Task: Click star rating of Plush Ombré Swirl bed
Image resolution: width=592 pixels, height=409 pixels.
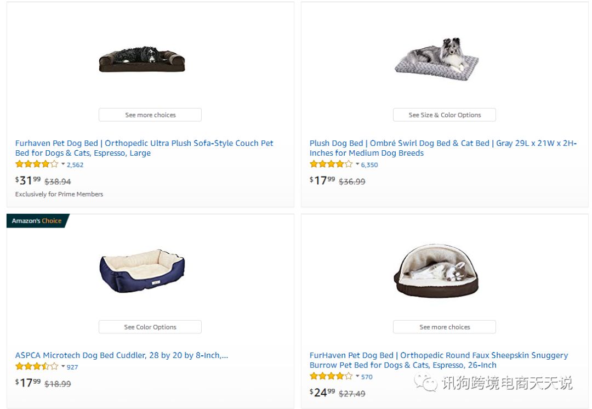Action: (x=331, y=164)
